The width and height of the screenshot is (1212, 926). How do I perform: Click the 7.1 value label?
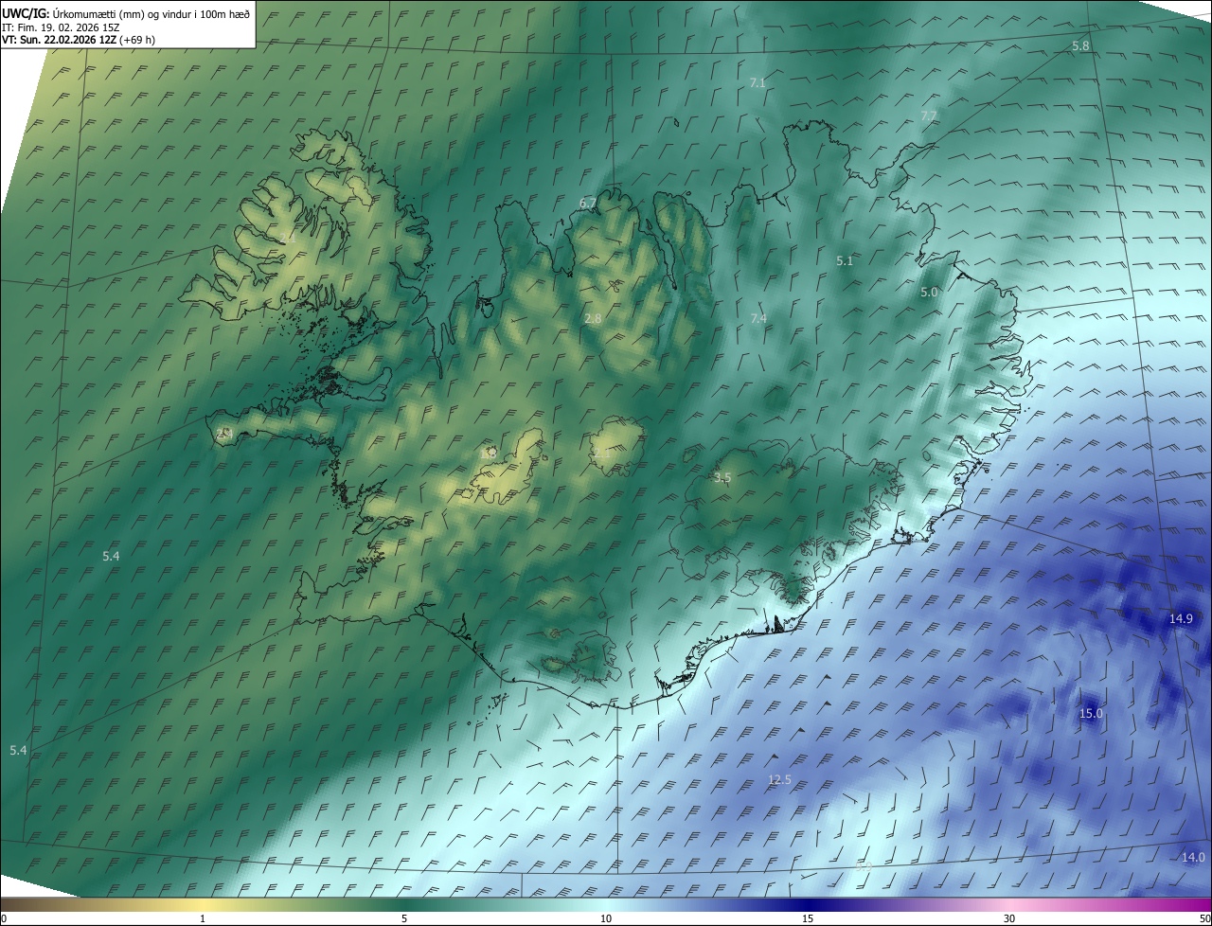[757, 83]
